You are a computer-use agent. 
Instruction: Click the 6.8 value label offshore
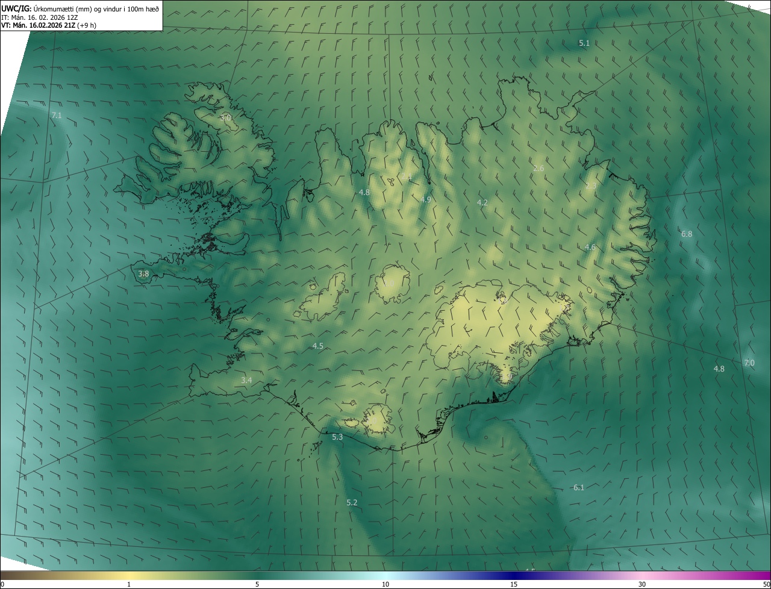[687, 234]
